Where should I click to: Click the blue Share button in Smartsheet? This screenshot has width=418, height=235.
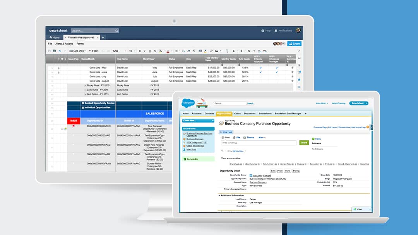click(294, 44)
